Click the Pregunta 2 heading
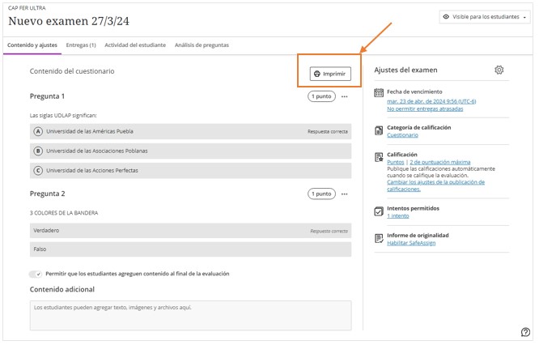The image size is (539, 345). click(48, 194)
